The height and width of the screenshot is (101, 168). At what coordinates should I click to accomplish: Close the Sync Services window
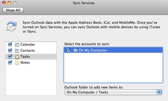click(4, 3)
